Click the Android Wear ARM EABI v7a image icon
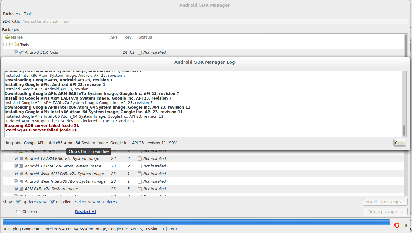 tap(21, 174)
